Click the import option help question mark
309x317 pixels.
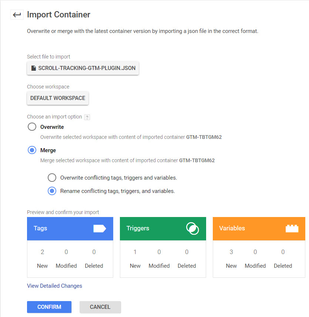tap(87, 117)
